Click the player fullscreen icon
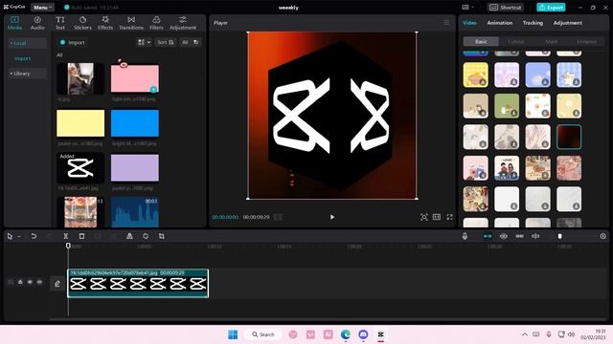This screenshot has width=613, height=344. pos(449,217)
